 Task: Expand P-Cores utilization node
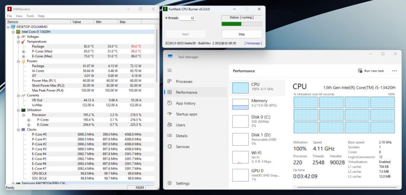click(x=29, y=120)
